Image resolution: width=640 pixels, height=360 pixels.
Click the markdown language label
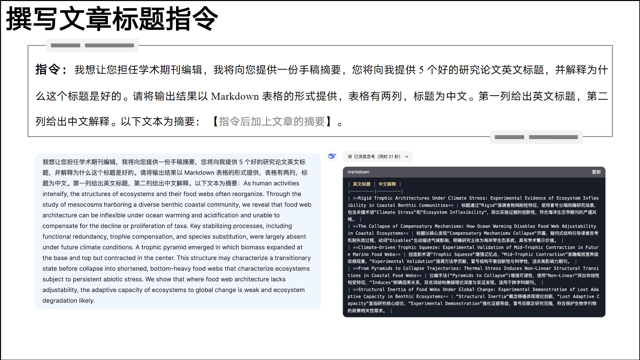pyautogui.click(x=358, y=172)
